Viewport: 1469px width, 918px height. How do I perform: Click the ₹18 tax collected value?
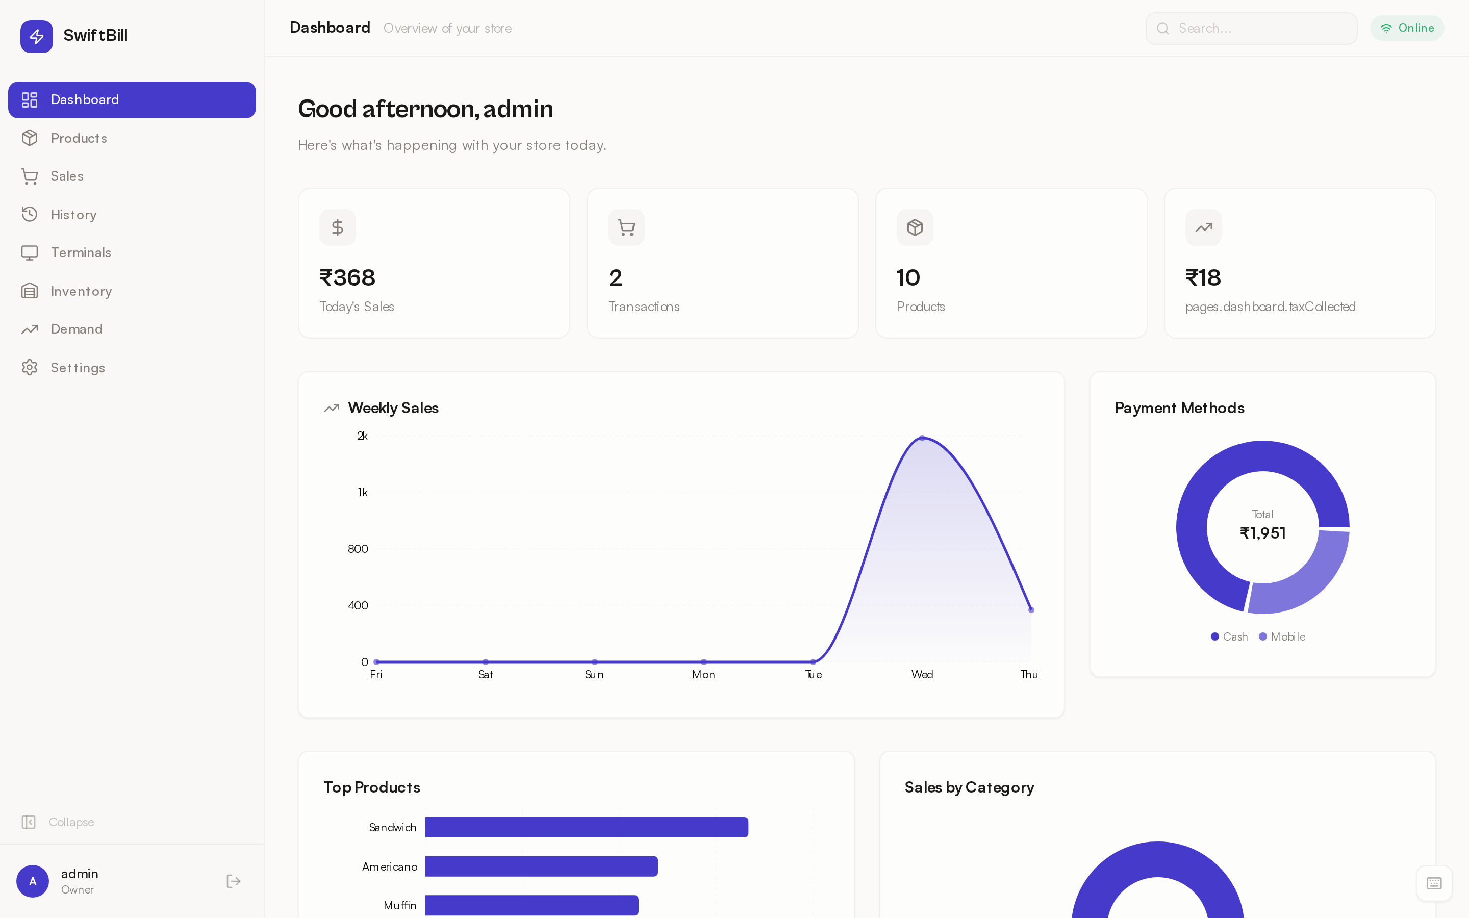click(x=1203, y=278)
